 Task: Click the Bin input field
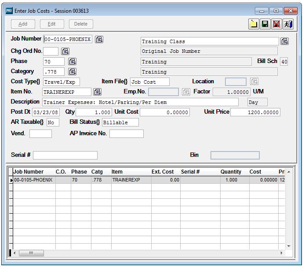click(x=235, y=156)
